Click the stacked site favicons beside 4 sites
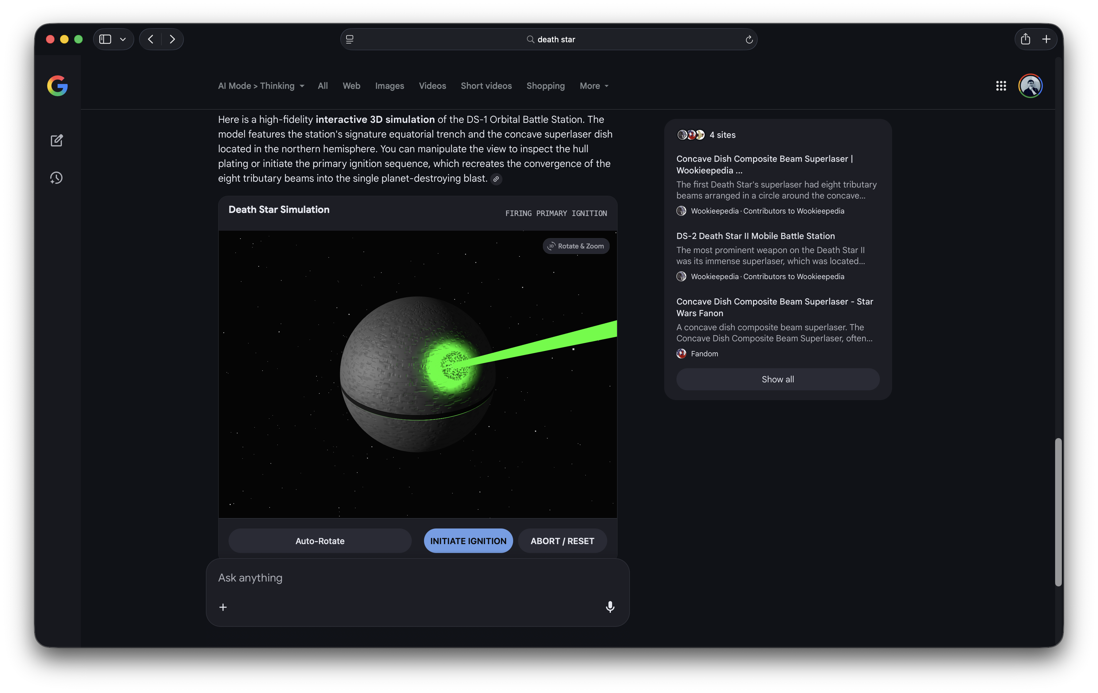Viewport: 1098px width, 693px height. coord(691,135)
